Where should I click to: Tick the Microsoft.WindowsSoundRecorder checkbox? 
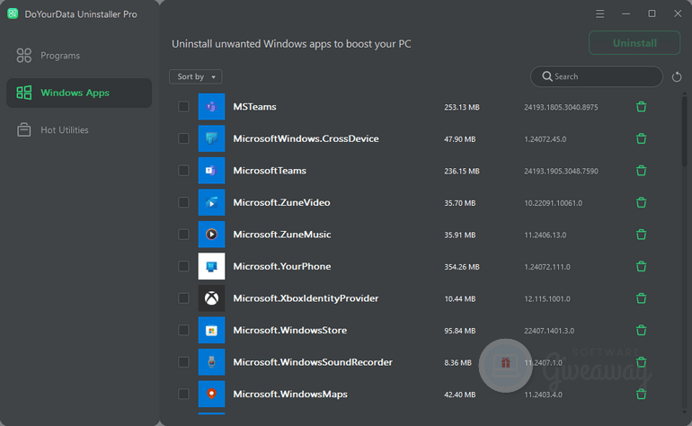(x=183, y=362)
